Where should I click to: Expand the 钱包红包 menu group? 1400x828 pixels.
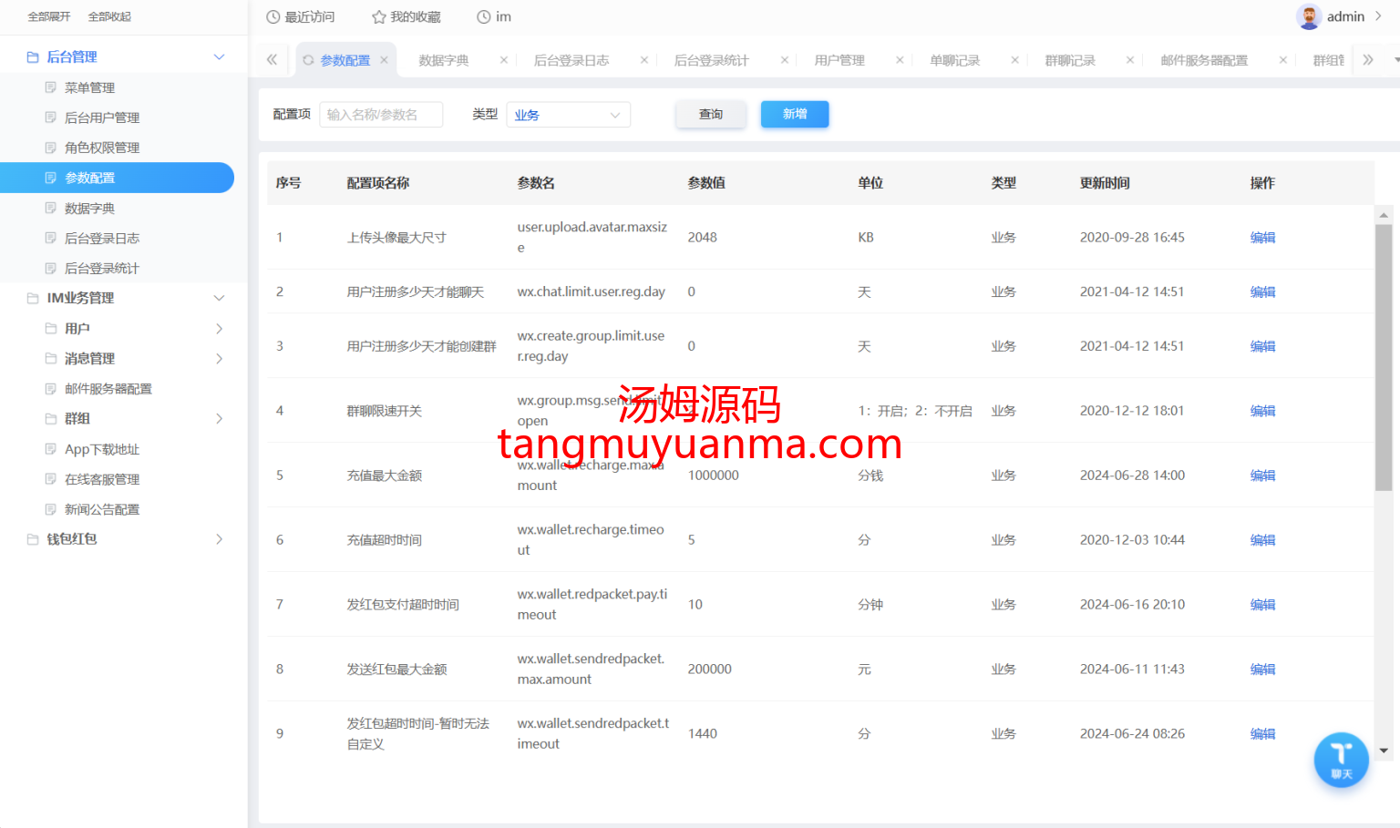(219, 539)
